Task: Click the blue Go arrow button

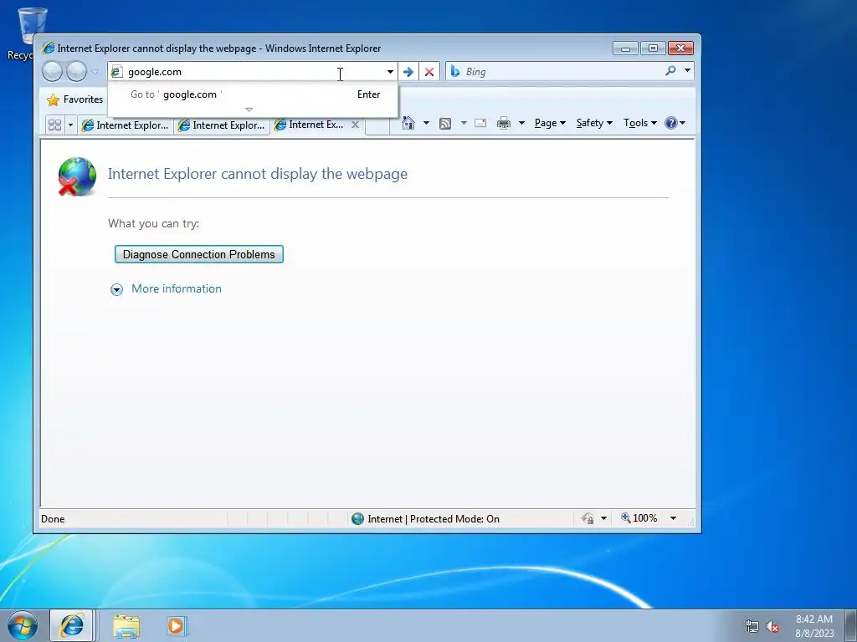Action: 408,72
